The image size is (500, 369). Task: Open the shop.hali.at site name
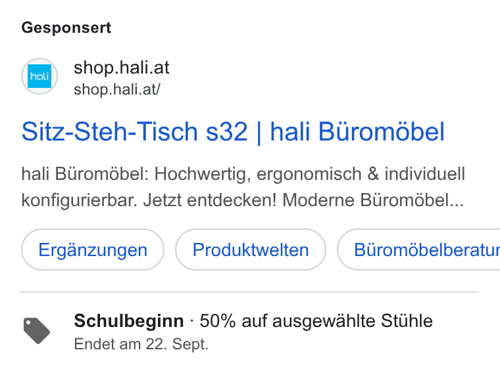[x=122, y=68]
